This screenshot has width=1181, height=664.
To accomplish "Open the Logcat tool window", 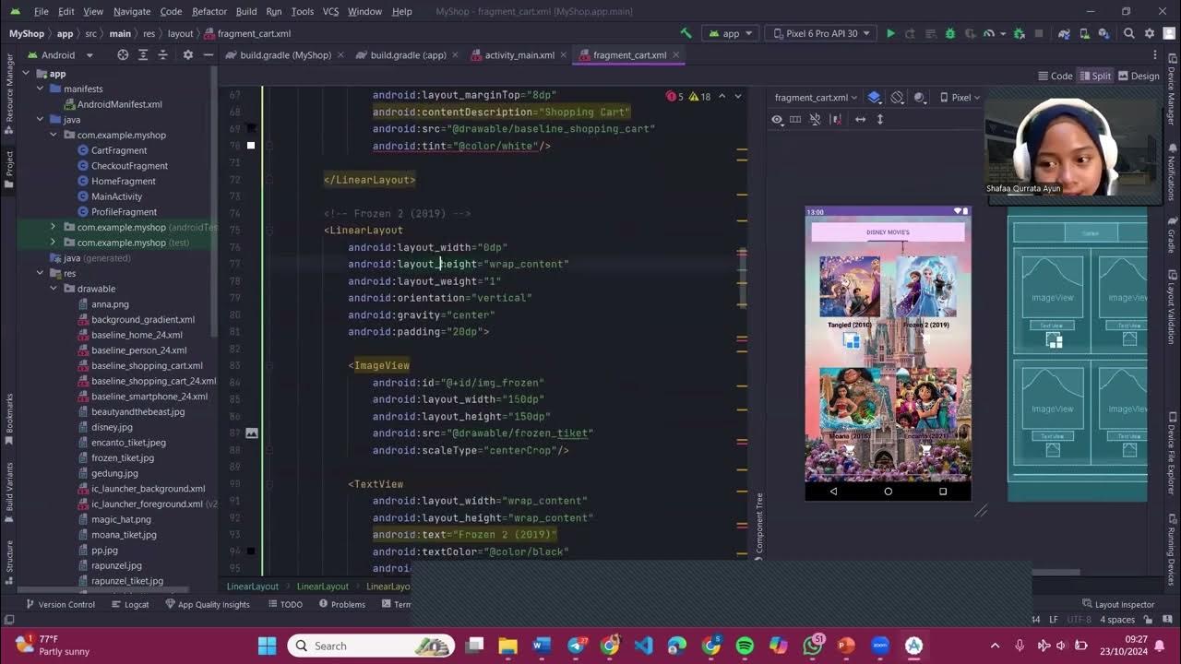I will (x=130, y=604).
